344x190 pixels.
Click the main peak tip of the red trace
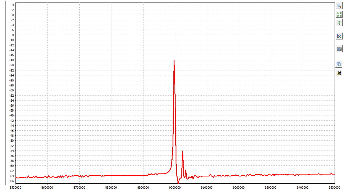pyautogui.click(x=174, y=60)
